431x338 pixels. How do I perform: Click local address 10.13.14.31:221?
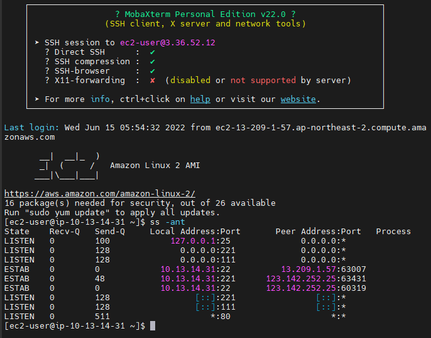tap(198, 279)
